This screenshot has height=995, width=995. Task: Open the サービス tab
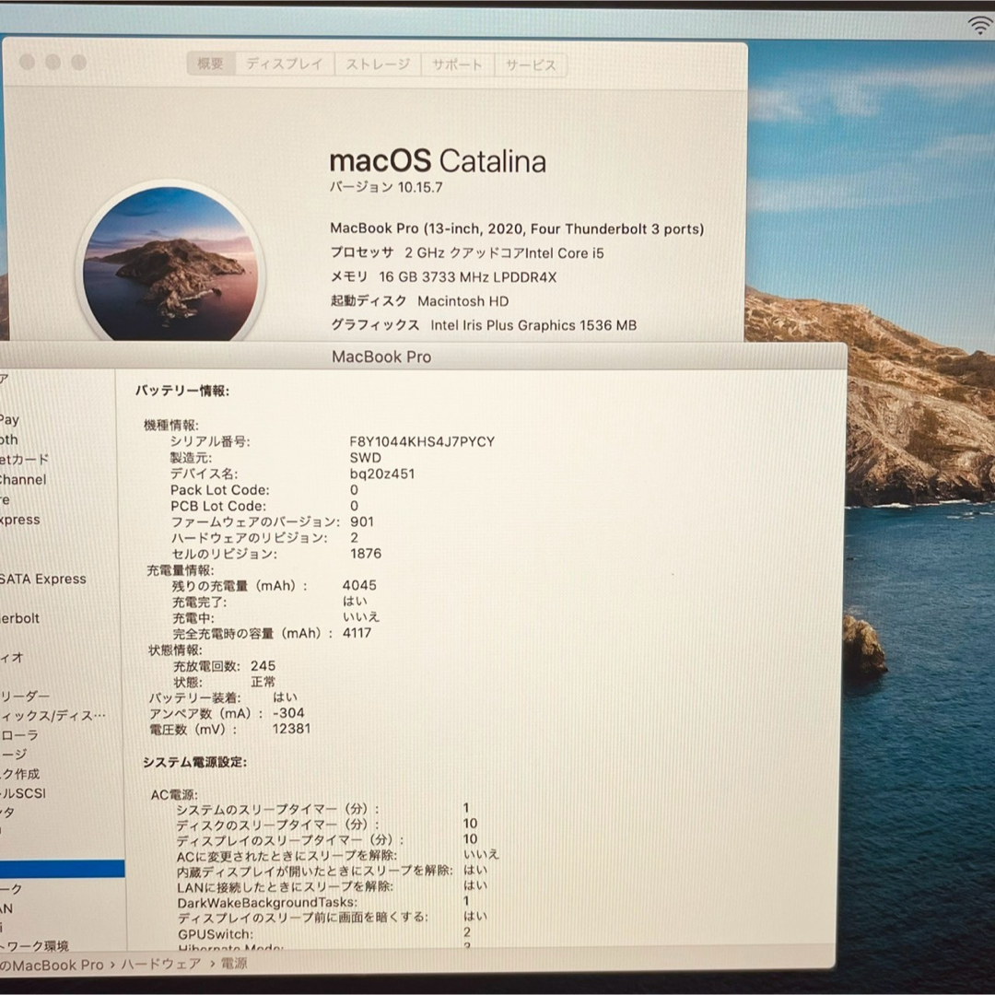(531, 64)
